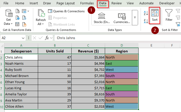181x112 pixels.
Task: Switch to the Insert tab
Action: 33,3
